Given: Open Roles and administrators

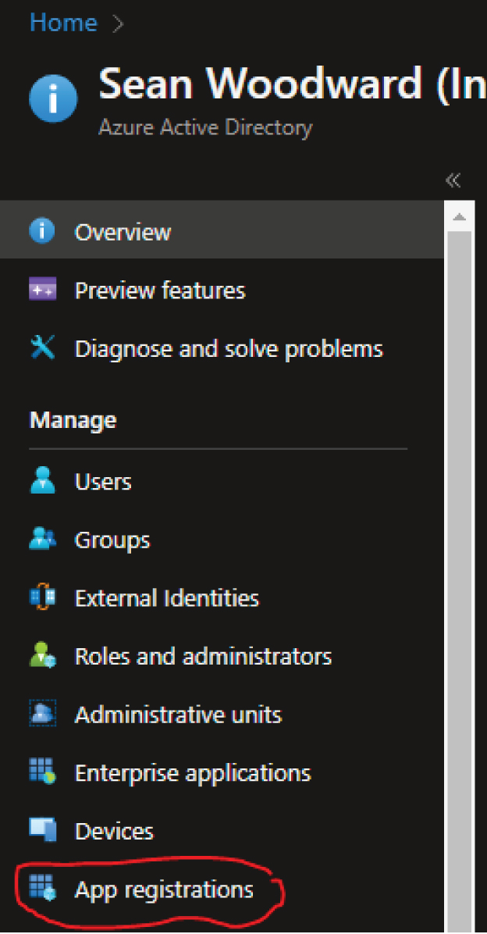Looking at the screenshot, I should coord(203,657).
